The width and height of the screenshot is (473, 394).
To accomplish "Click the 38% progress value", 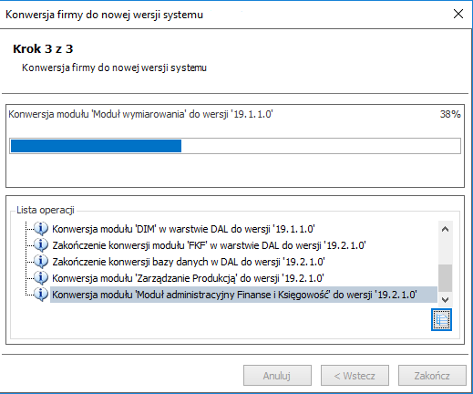I will [x=450, y=114].
